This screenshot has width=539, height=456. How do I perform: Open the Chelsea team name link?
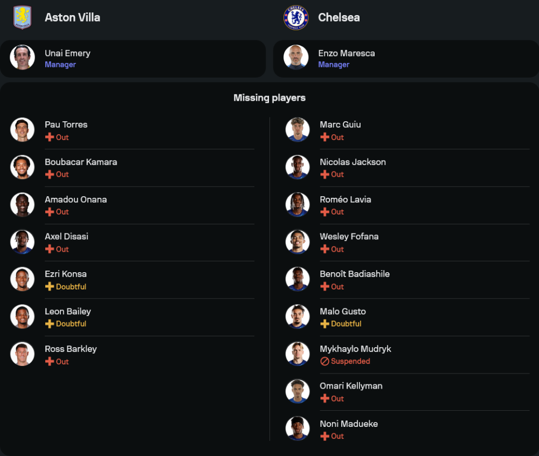click(x=338, y=17)
